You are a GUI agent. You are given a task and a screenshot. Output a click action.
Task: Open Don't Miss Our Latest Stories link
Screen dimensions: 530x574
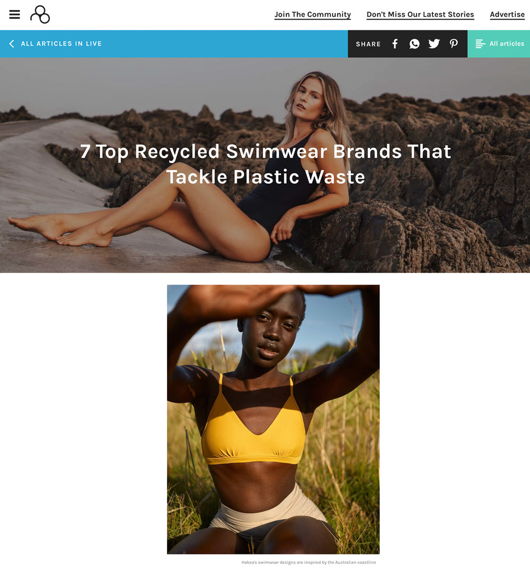420,14
